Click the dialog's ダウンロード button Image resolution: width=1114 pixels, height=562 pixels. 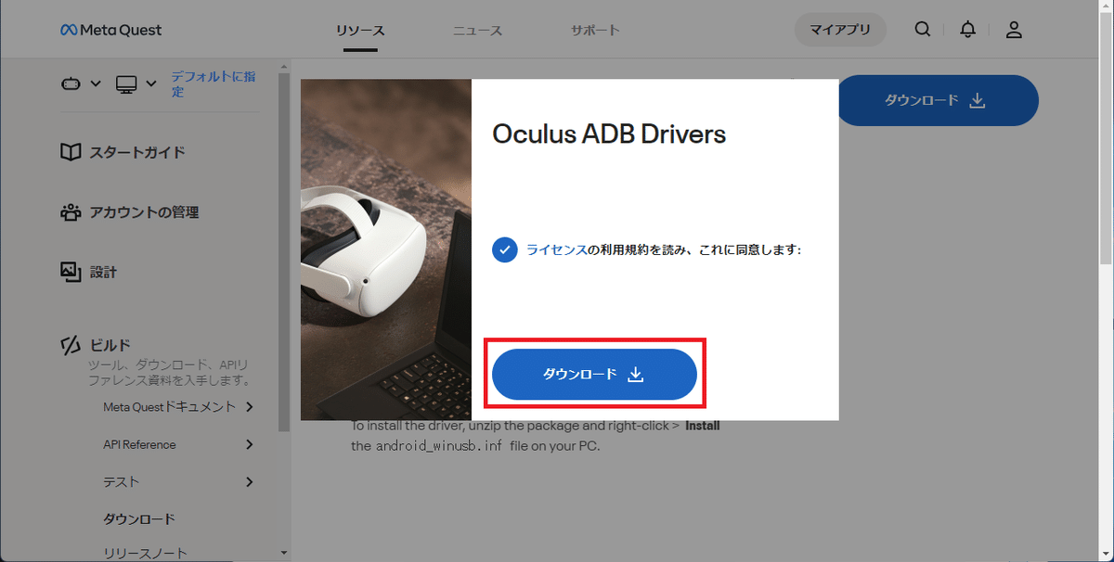594,375
